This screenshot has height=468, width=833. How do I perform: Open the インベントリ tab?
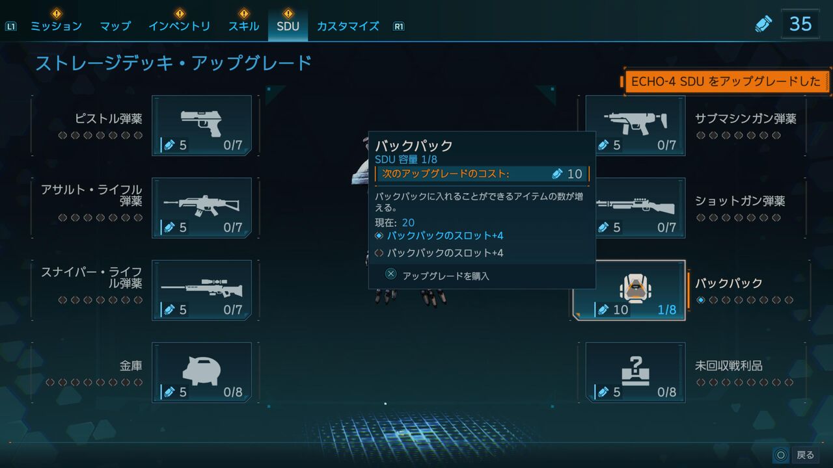pos(180,26)
